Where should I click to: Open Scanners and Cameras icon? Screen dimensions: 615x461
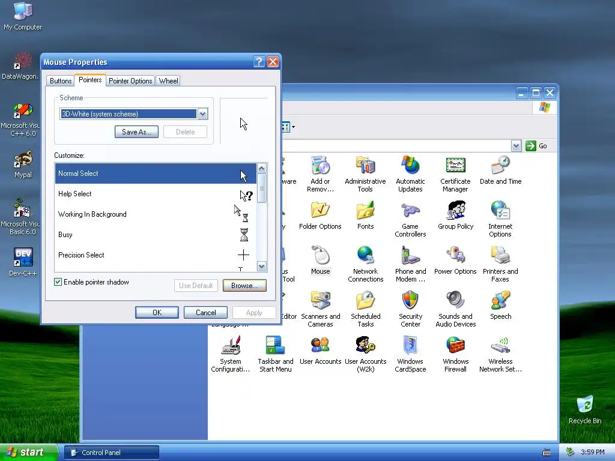[321, 309]
